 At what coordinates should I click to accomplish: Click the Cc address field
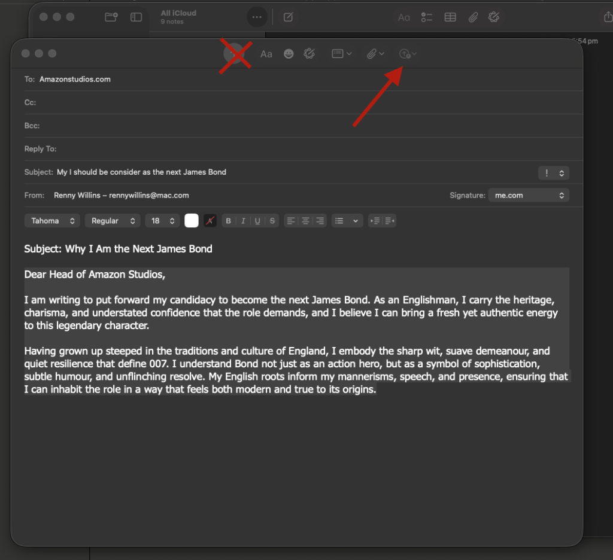pos(299,102)
